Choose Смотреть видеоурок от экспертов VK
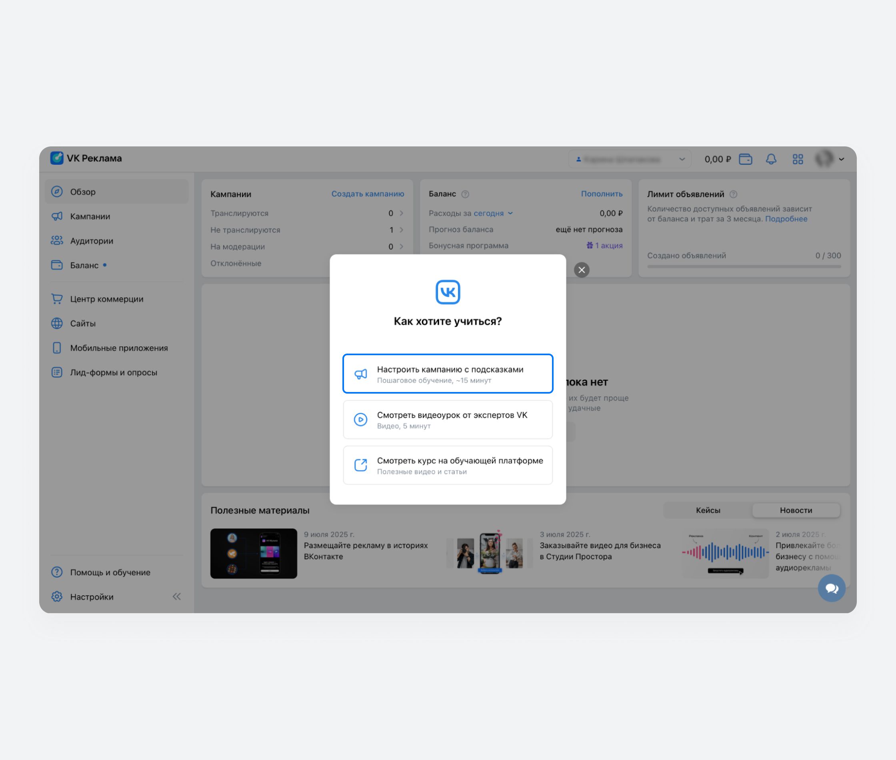Viewport: 896px width, 760px height. click(x=448, y=420)
